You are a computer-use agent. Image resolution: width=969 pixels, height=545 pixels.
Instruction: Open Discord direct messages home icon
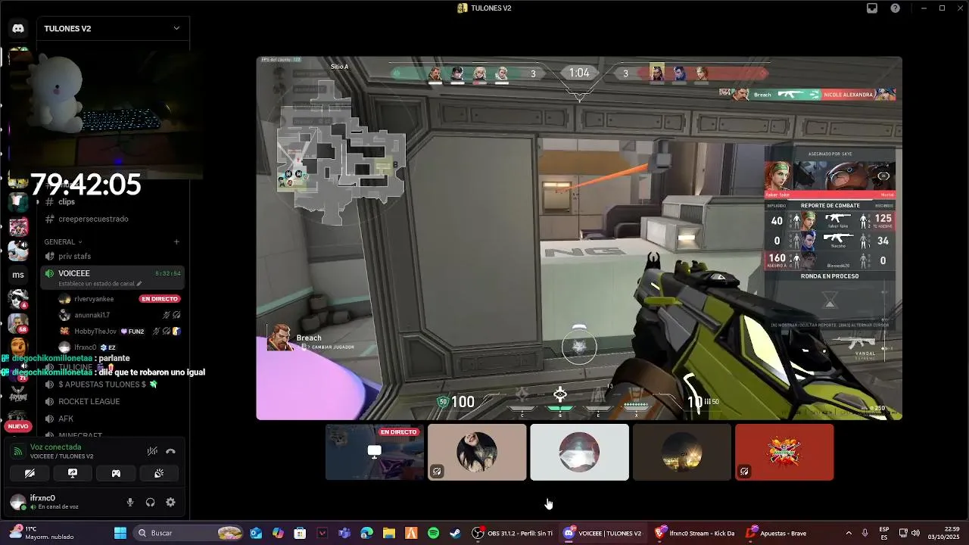[x=18, y=29]
